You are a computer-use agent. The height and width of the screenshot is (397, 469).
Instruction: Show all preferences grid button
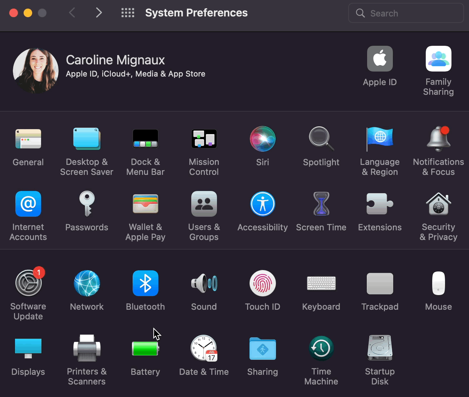tap(128, 13)
